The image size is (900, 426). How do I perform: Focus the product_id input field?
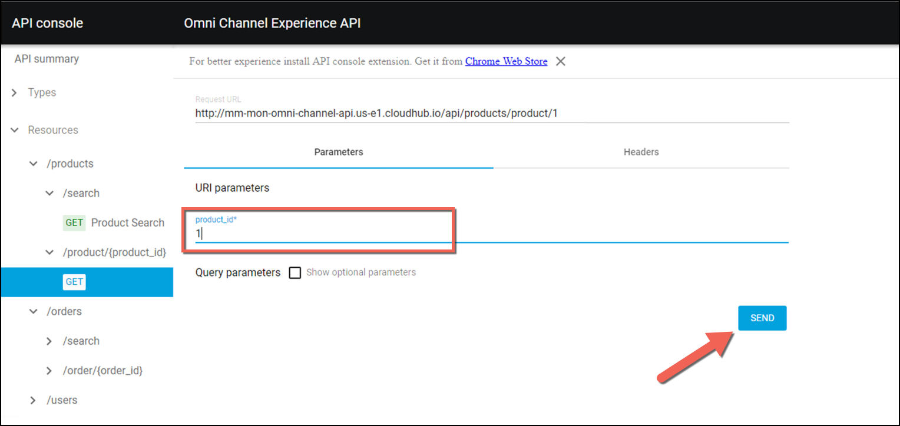tap(492, 234)
